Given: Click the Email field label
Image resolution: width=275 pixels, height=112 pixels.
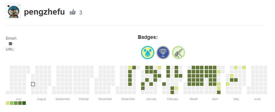Looking at the screenshot, I should (11, 38).
